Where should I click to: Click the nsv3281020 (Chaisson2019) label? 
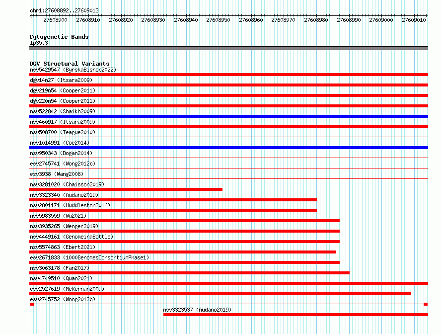[x=67, y=184]
